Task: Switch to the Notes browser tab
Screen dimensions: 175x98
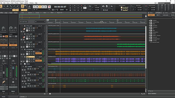Action: coord(166,13)
